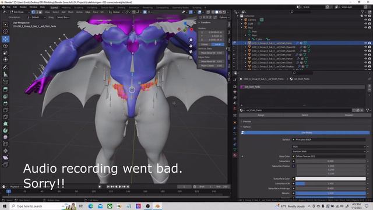Image resolution: width=373 pixels, height=210 pixels.
Task: Toggle X-ray view in viewport header
Action: (x=208, y=12)
